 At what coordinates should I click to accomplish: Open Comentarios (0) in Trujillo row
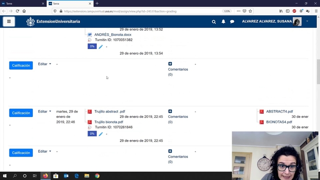click(178, 119)
